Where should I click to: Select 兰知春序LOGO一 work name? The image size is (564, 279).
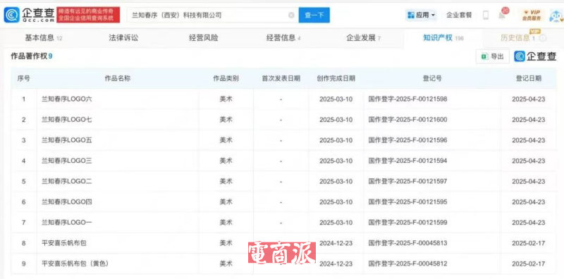click(x=67, y=223)
